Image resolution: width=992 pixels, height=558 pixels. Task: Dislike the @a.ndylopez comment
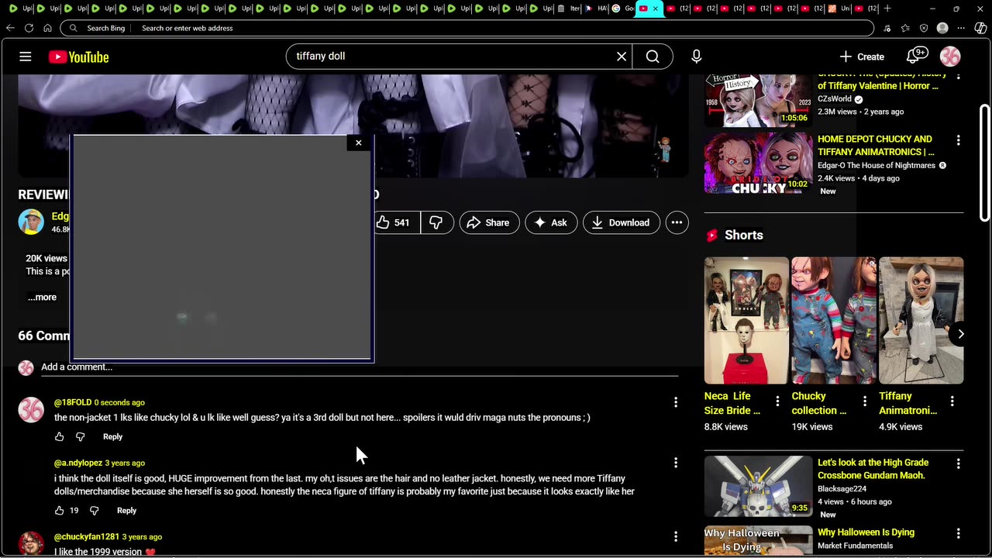[x=95, y=511]
